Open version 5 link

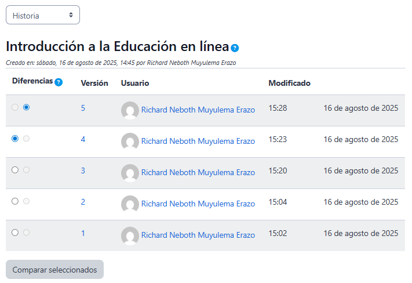pyautogui.click(x=83, y=108)
